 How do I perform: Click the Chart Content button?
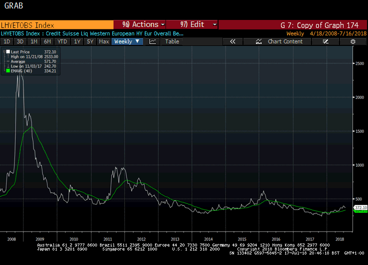coord(285,41)
